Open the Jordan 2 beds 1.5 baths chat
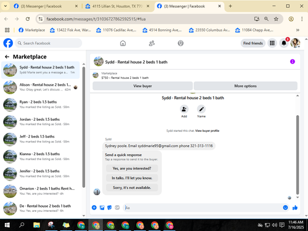The height and width of the screenshot is (231, 308). coord(40,121)
